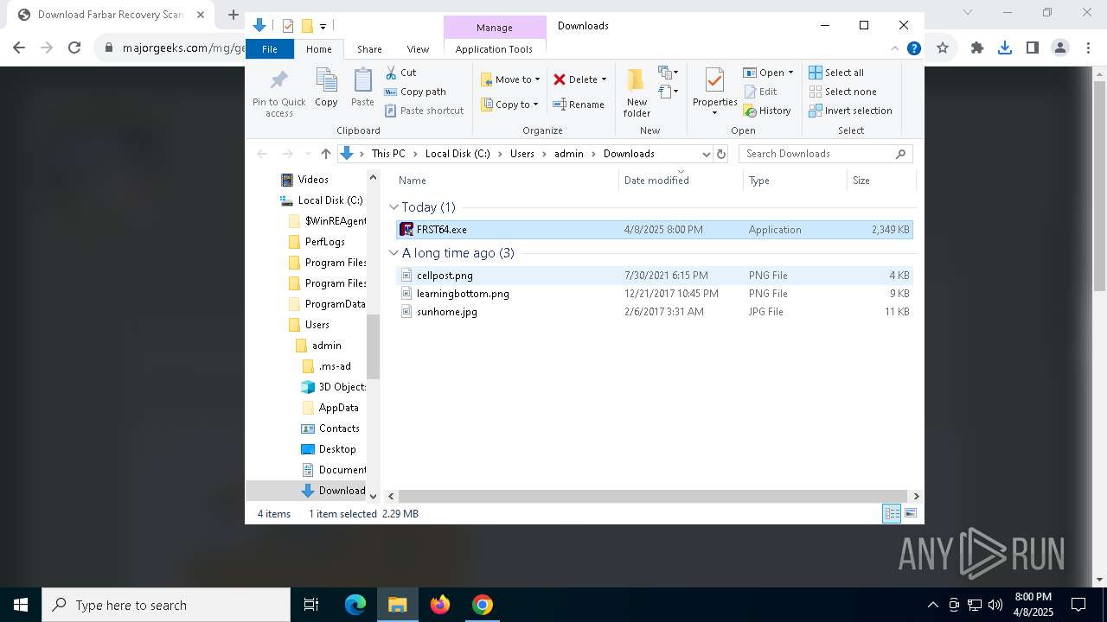Click Chrome downloads icon in toolbar
The height and width of the screenshot is (622, 1107).
point(1004,48)
